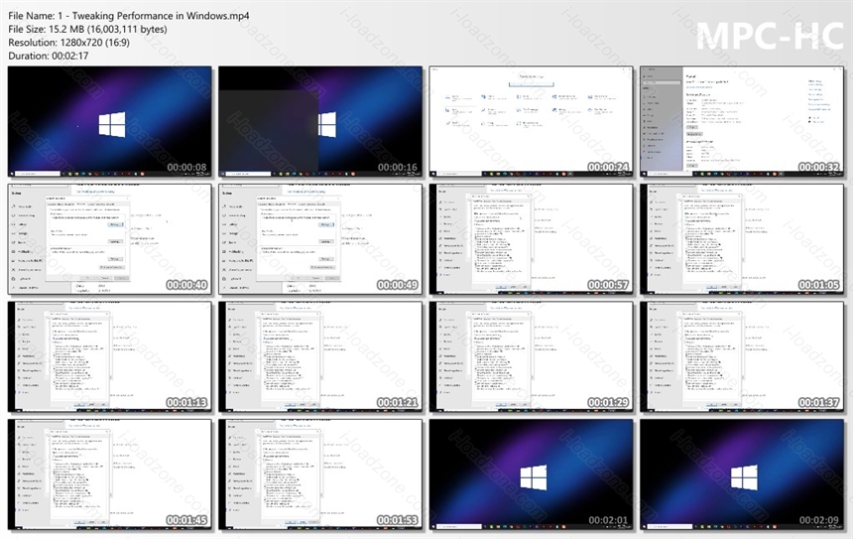Image resolution: width=853 pixels, height=539 pixels.
Task: Click the File Name line for Tweaking Performance in Windows.mp4
Action: (x=128, y=16)
